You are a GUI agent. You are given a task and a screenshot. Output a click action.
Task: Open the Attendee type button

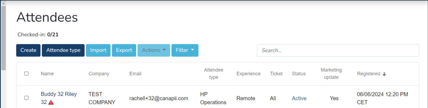pos(63,50)
